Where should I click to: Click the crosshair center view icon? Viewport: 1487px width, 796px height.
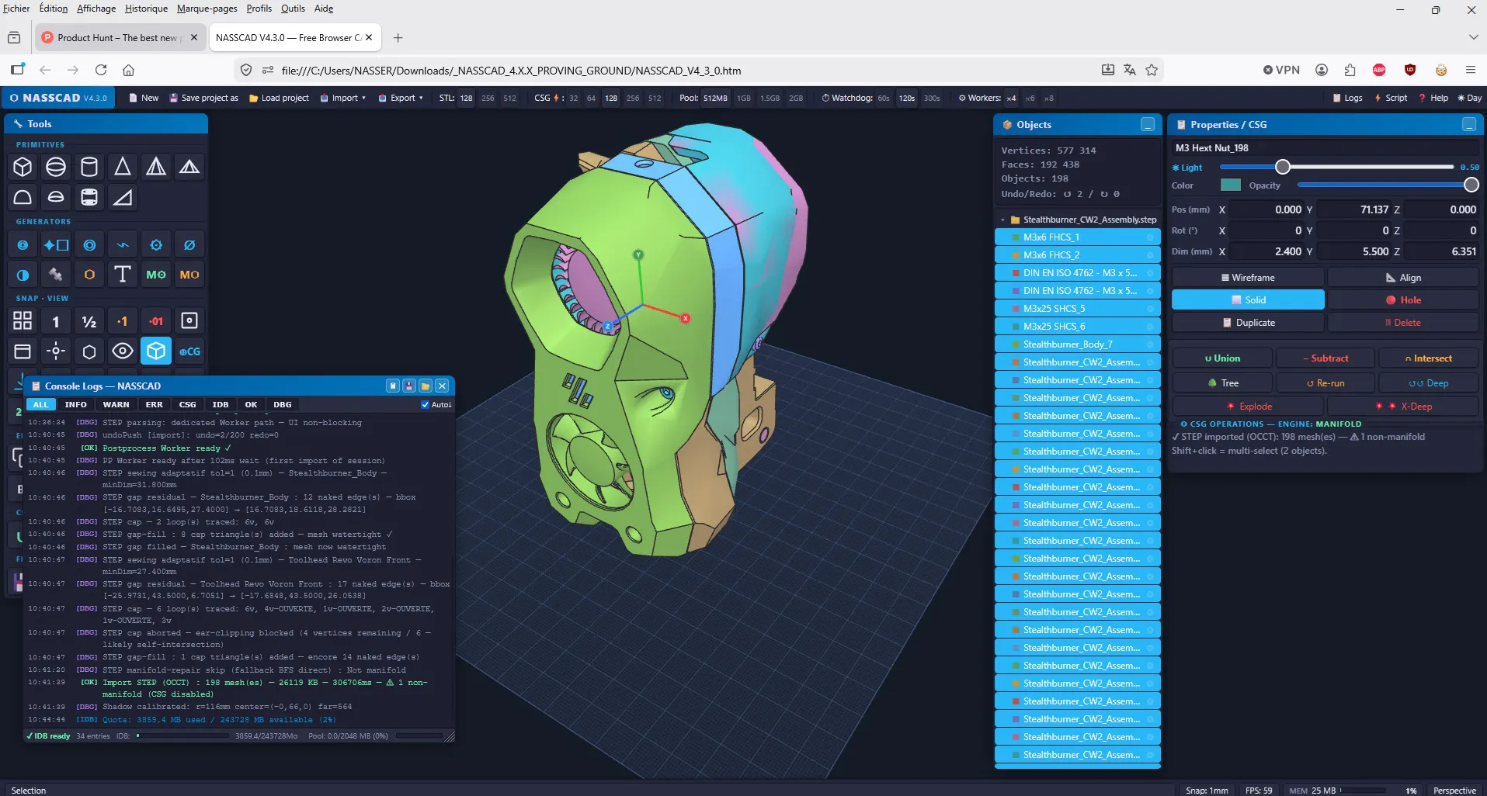click(56, 351)
